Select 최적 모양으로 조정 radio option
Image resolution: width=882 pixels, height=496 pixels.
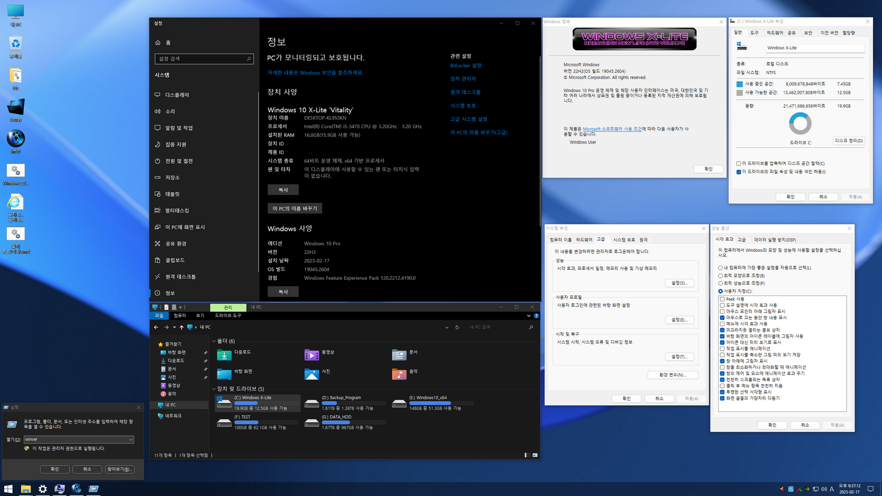tap(720, 276)
